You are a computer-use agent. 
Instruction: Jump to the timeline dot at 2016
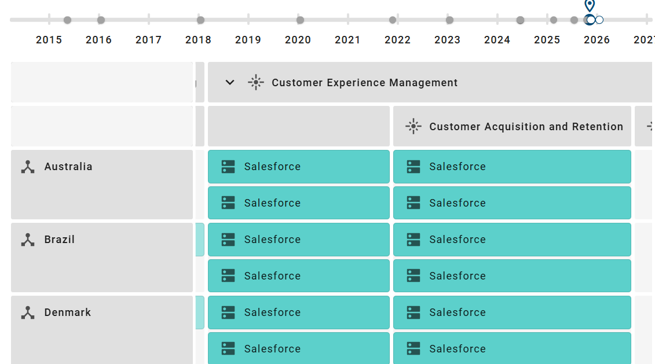pos(101,20)
